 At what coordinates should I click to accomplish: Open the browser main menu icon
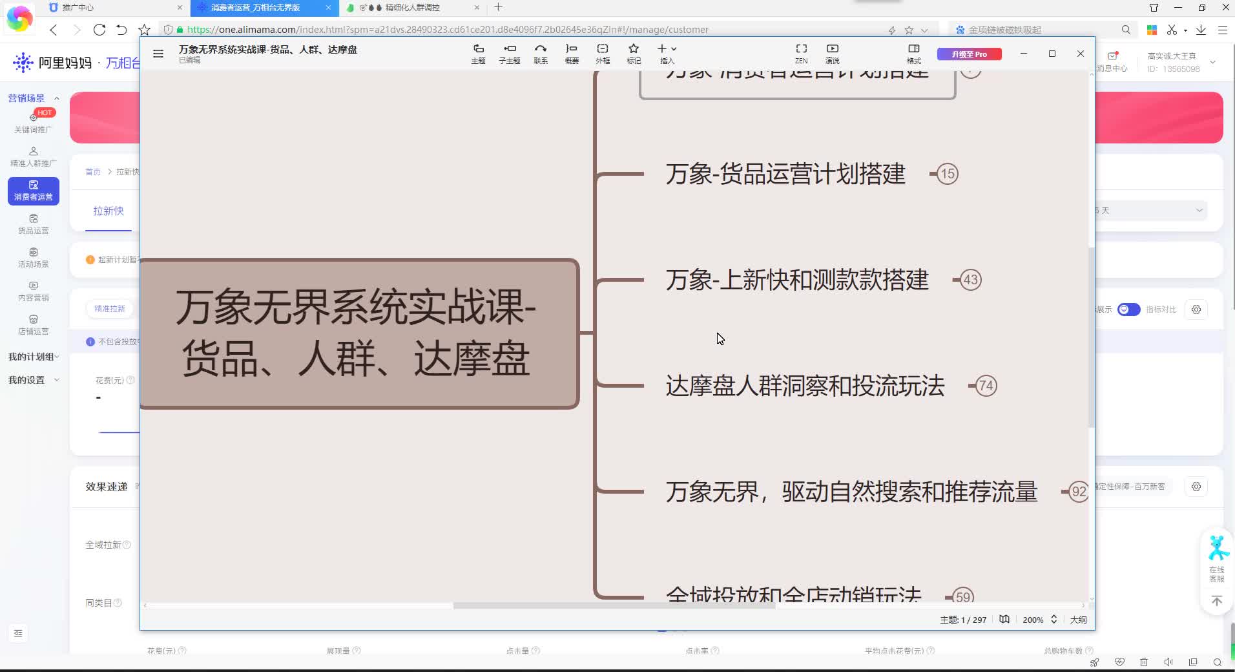point(1223,30)
